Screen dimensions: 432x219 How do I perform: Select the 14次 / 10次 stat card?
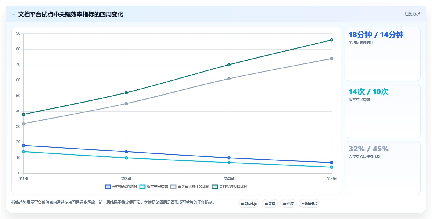(383, 111)
